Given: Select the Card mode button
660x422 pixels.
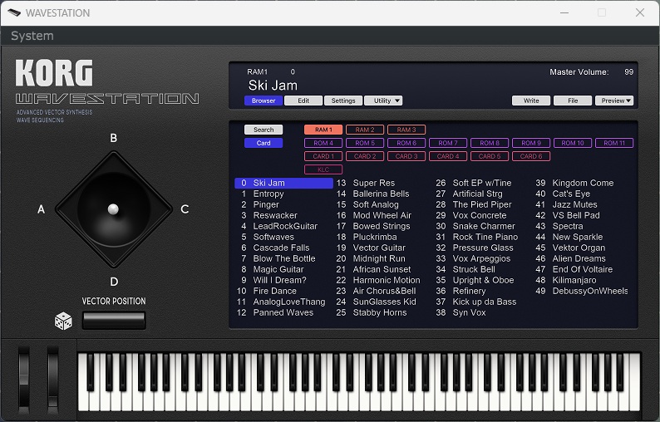Looking at the screenshot, I should 264,143.
